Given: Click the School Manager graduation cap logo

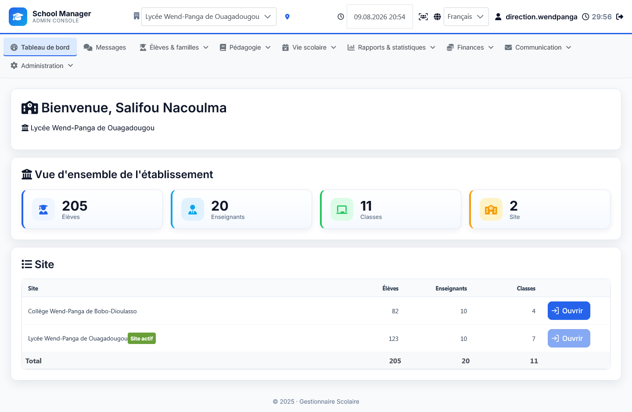Looking at the screenshot, I should [x=18, y=17].
